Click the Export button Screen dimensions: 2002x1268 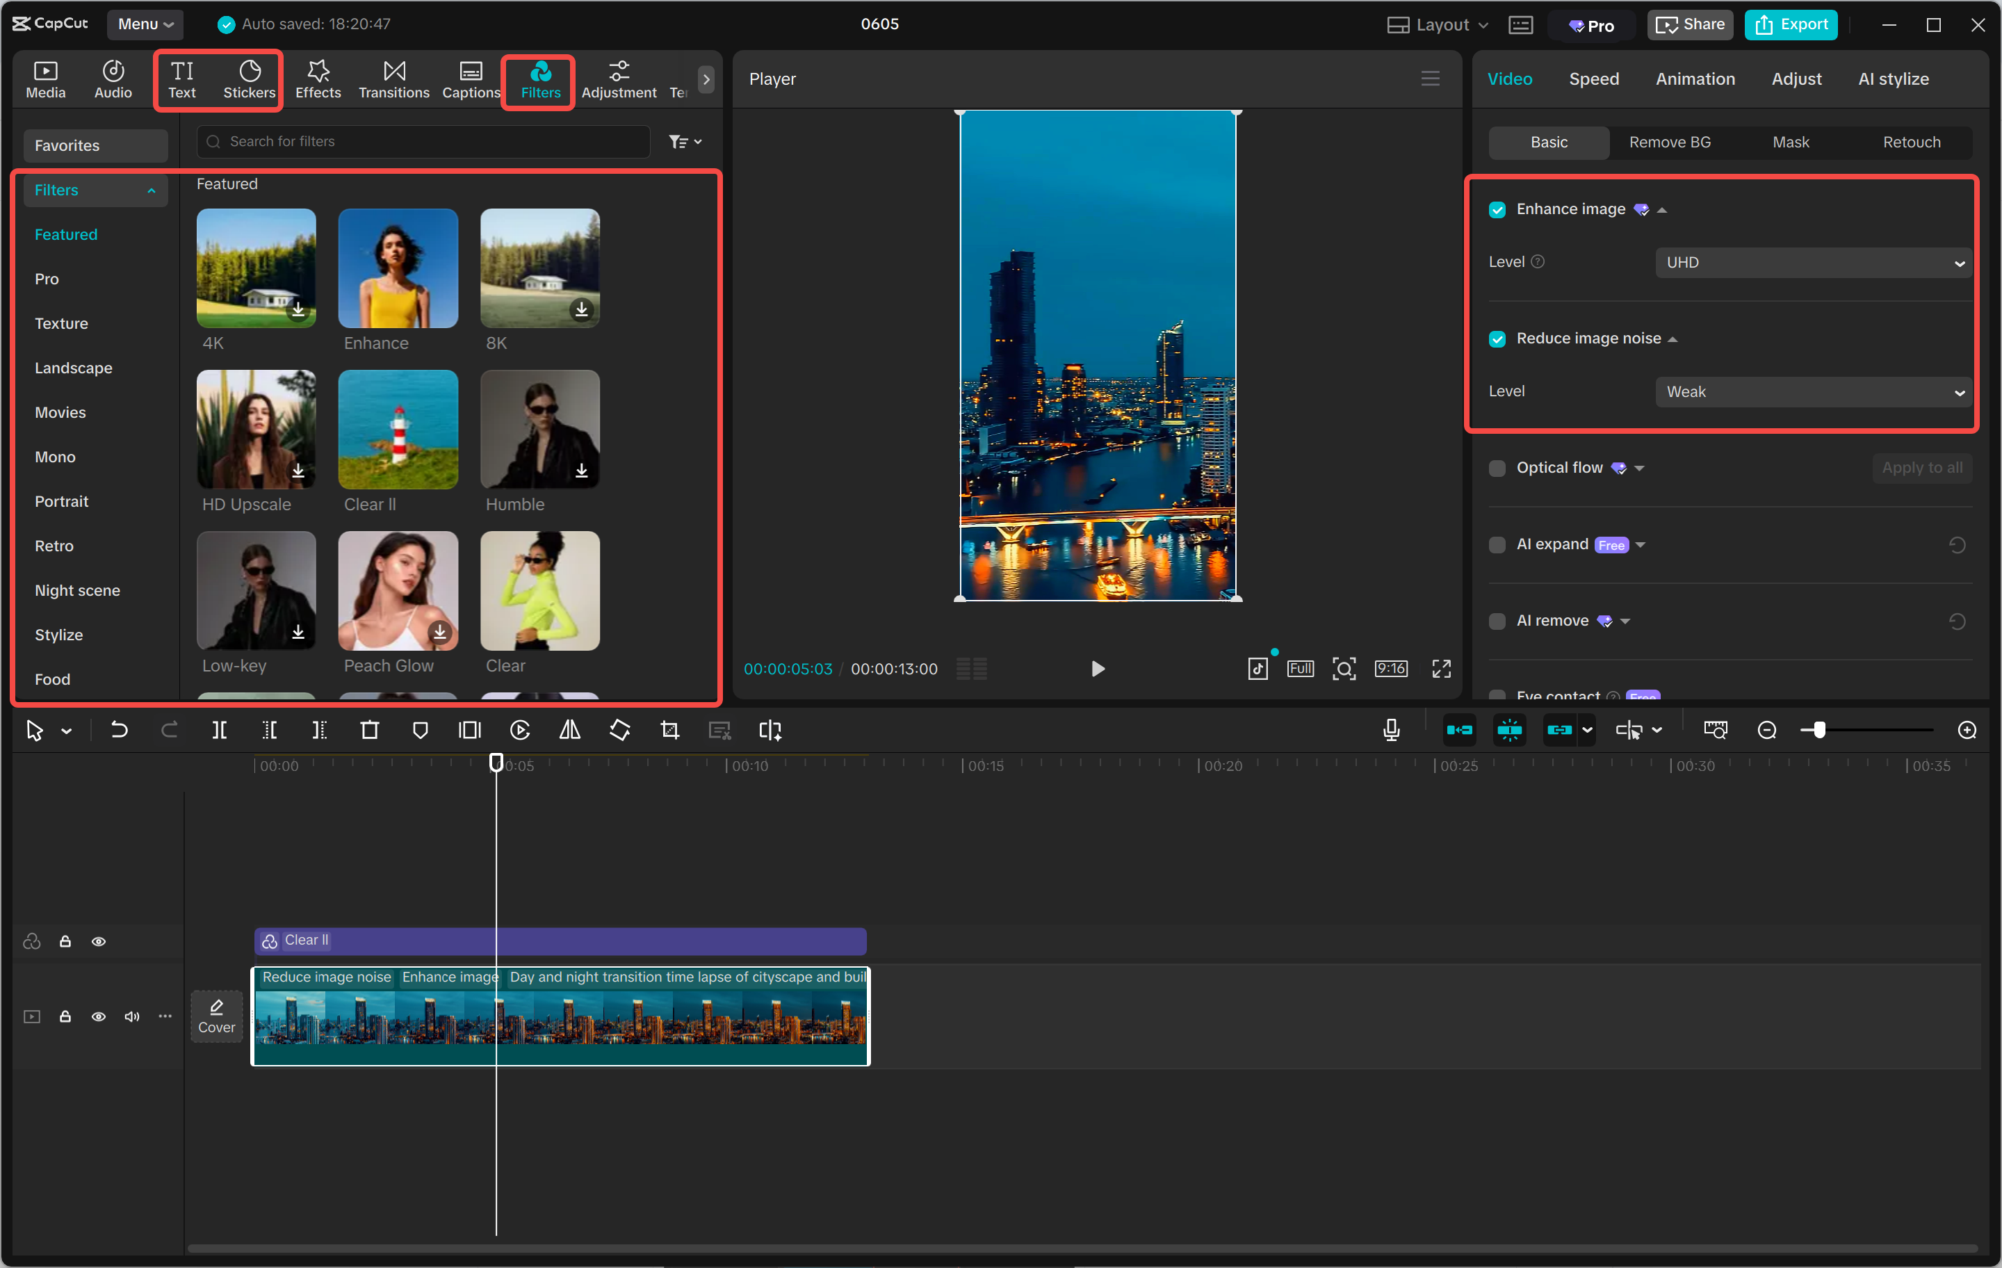(1791, 24)
